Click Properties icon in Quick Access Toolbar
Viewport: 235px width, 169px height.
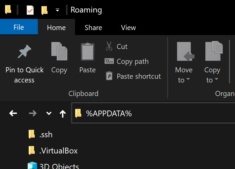[30, 10]
